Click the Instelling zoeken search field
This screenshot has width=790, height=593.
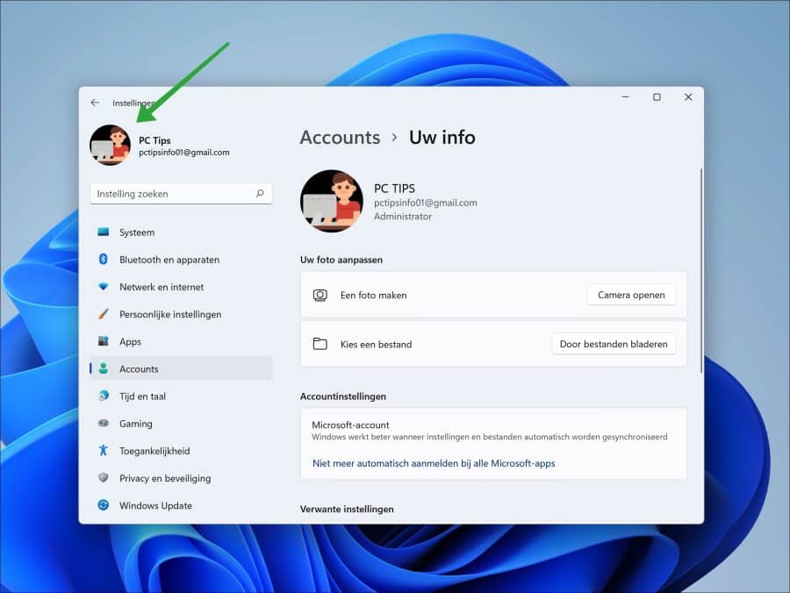click(181, 194)
